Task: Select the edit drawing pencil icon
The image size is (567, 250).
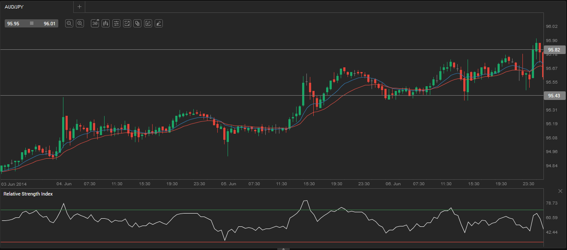Action: pos(148,24)
